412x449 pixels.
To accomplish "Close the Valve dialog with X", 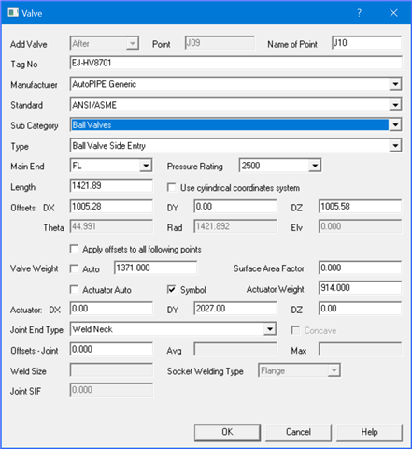I will tap(393, 13).
